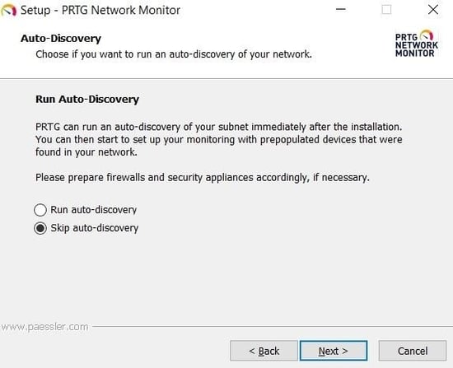The height and width of the screenshot is (368, 453).
Task: Go back with the < Back button
Action: tap(264, 351)
